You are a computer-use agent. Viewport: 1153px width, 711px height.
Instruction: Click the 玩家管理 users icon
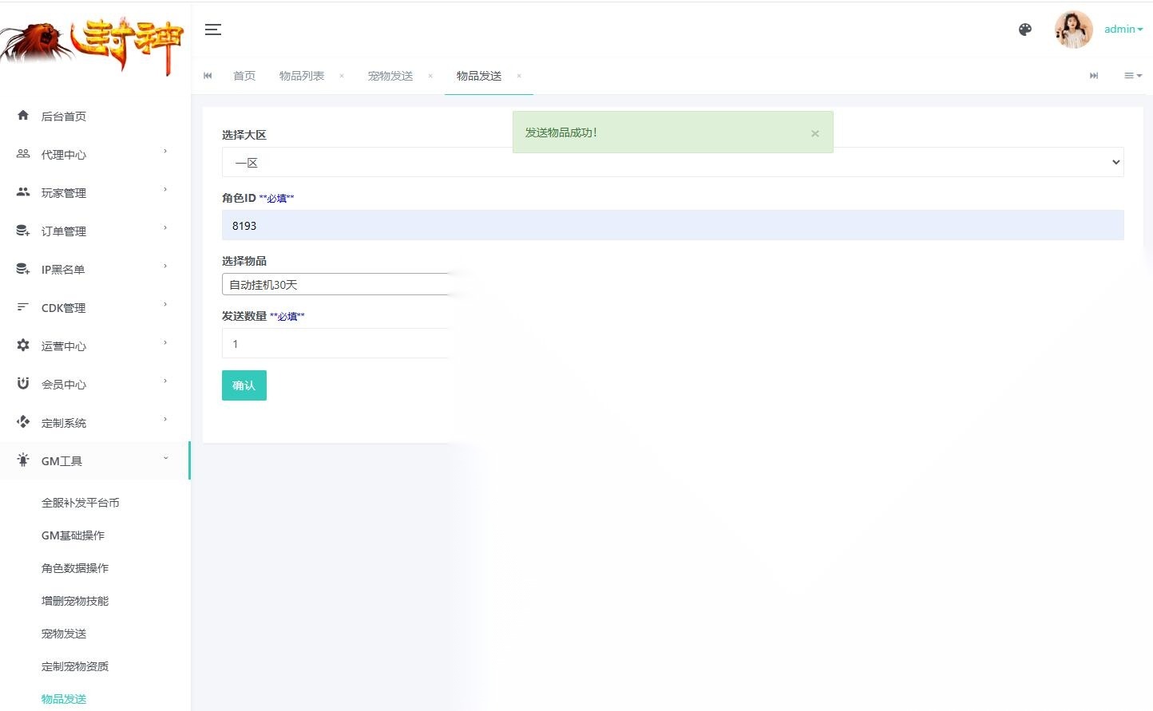(x=23, y=192)
